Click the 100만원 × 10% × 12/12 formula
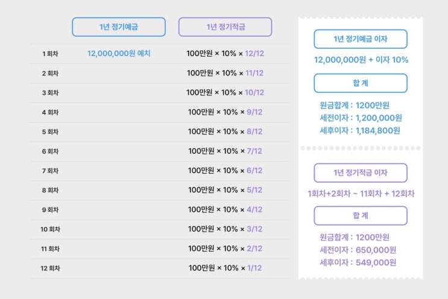Screen dimensions: 448x299 [225, 54]
